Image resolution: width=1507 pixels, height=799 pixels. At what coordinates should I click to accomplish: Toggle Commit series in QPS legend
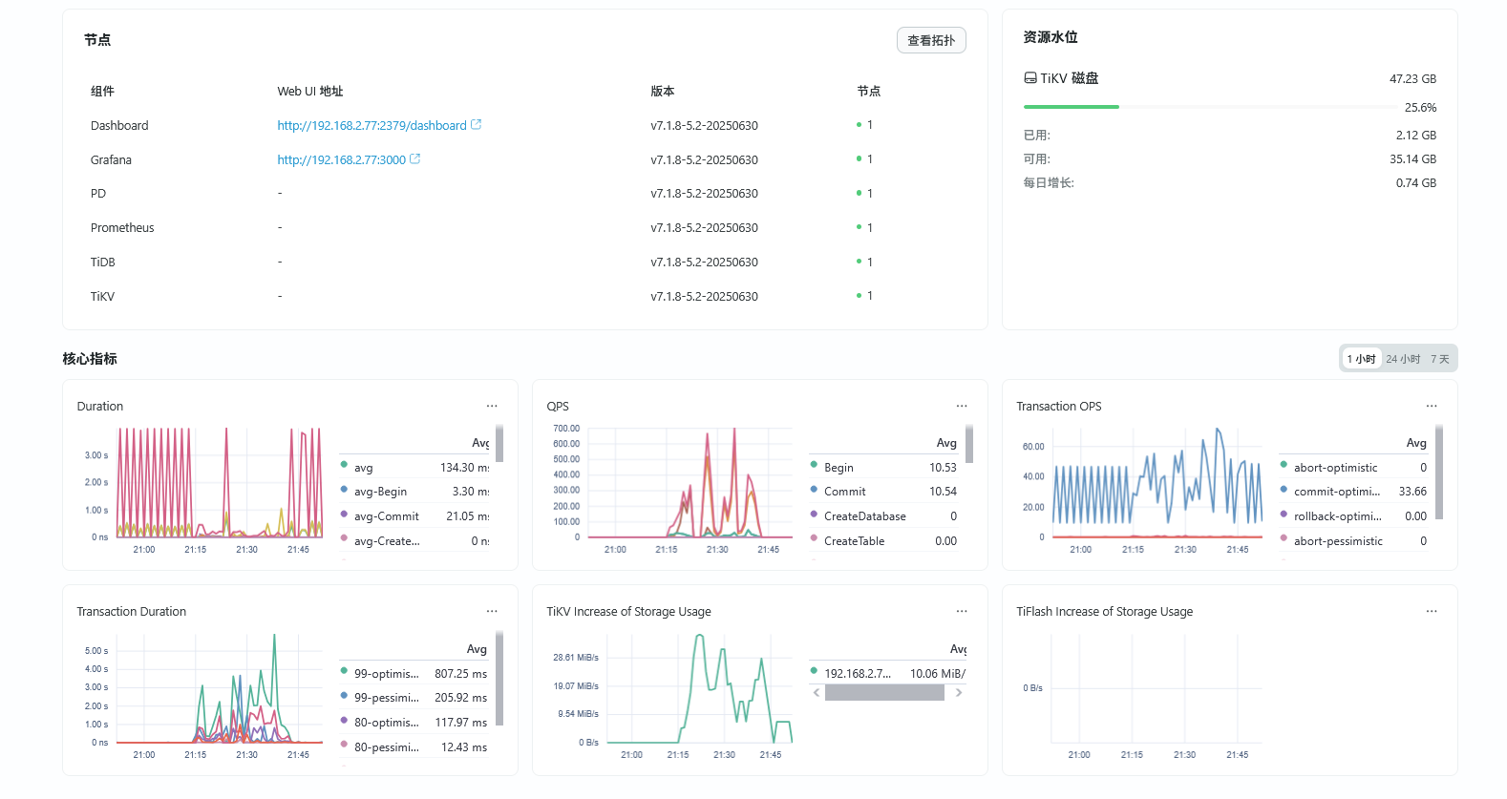click(844, 492)
